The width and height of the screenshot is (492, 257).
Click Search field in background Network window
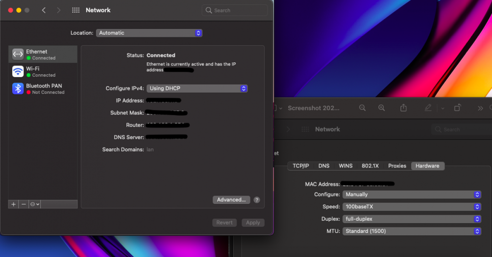click(x=461, y=129)
